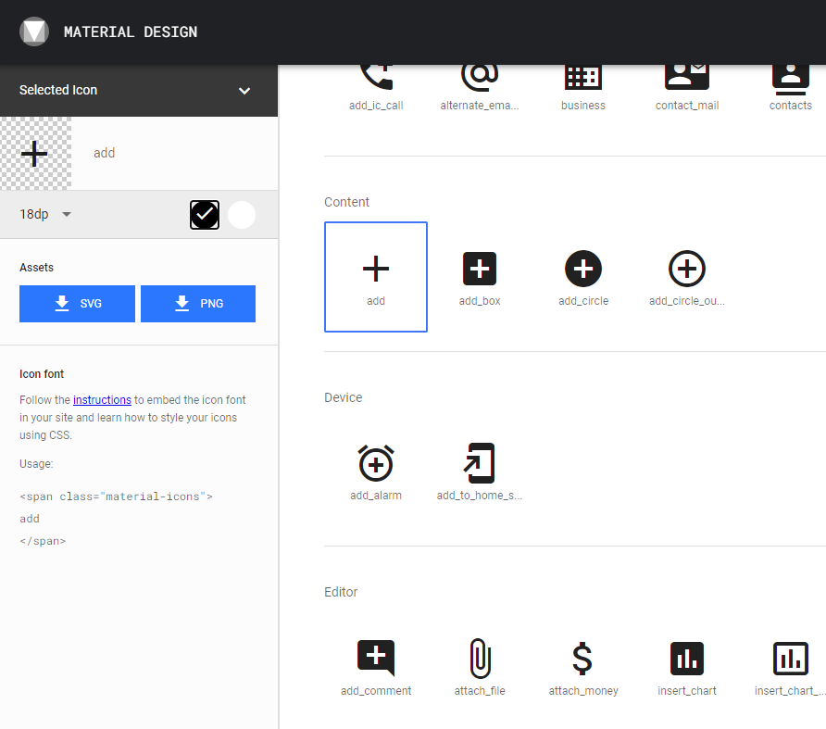Click the Assets section label
Screen dimensions: 826x729
pos(36,268)
